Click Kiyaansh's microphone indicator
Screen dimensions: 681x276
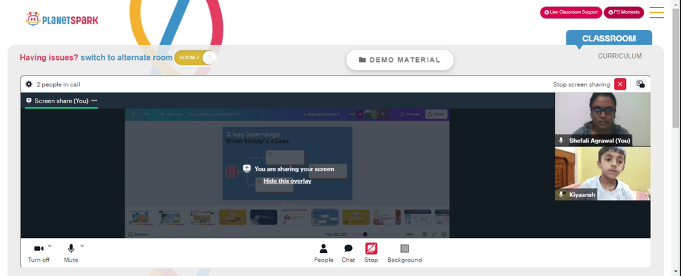[x=561, y=194]
